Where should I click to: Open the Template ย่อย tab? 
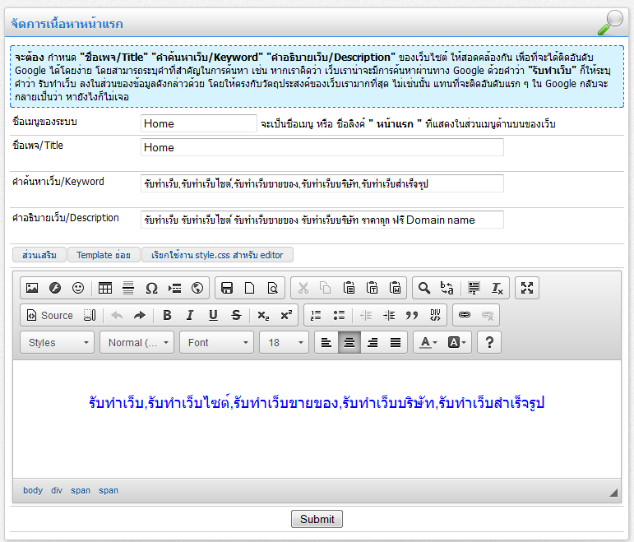tap(104, 255)
